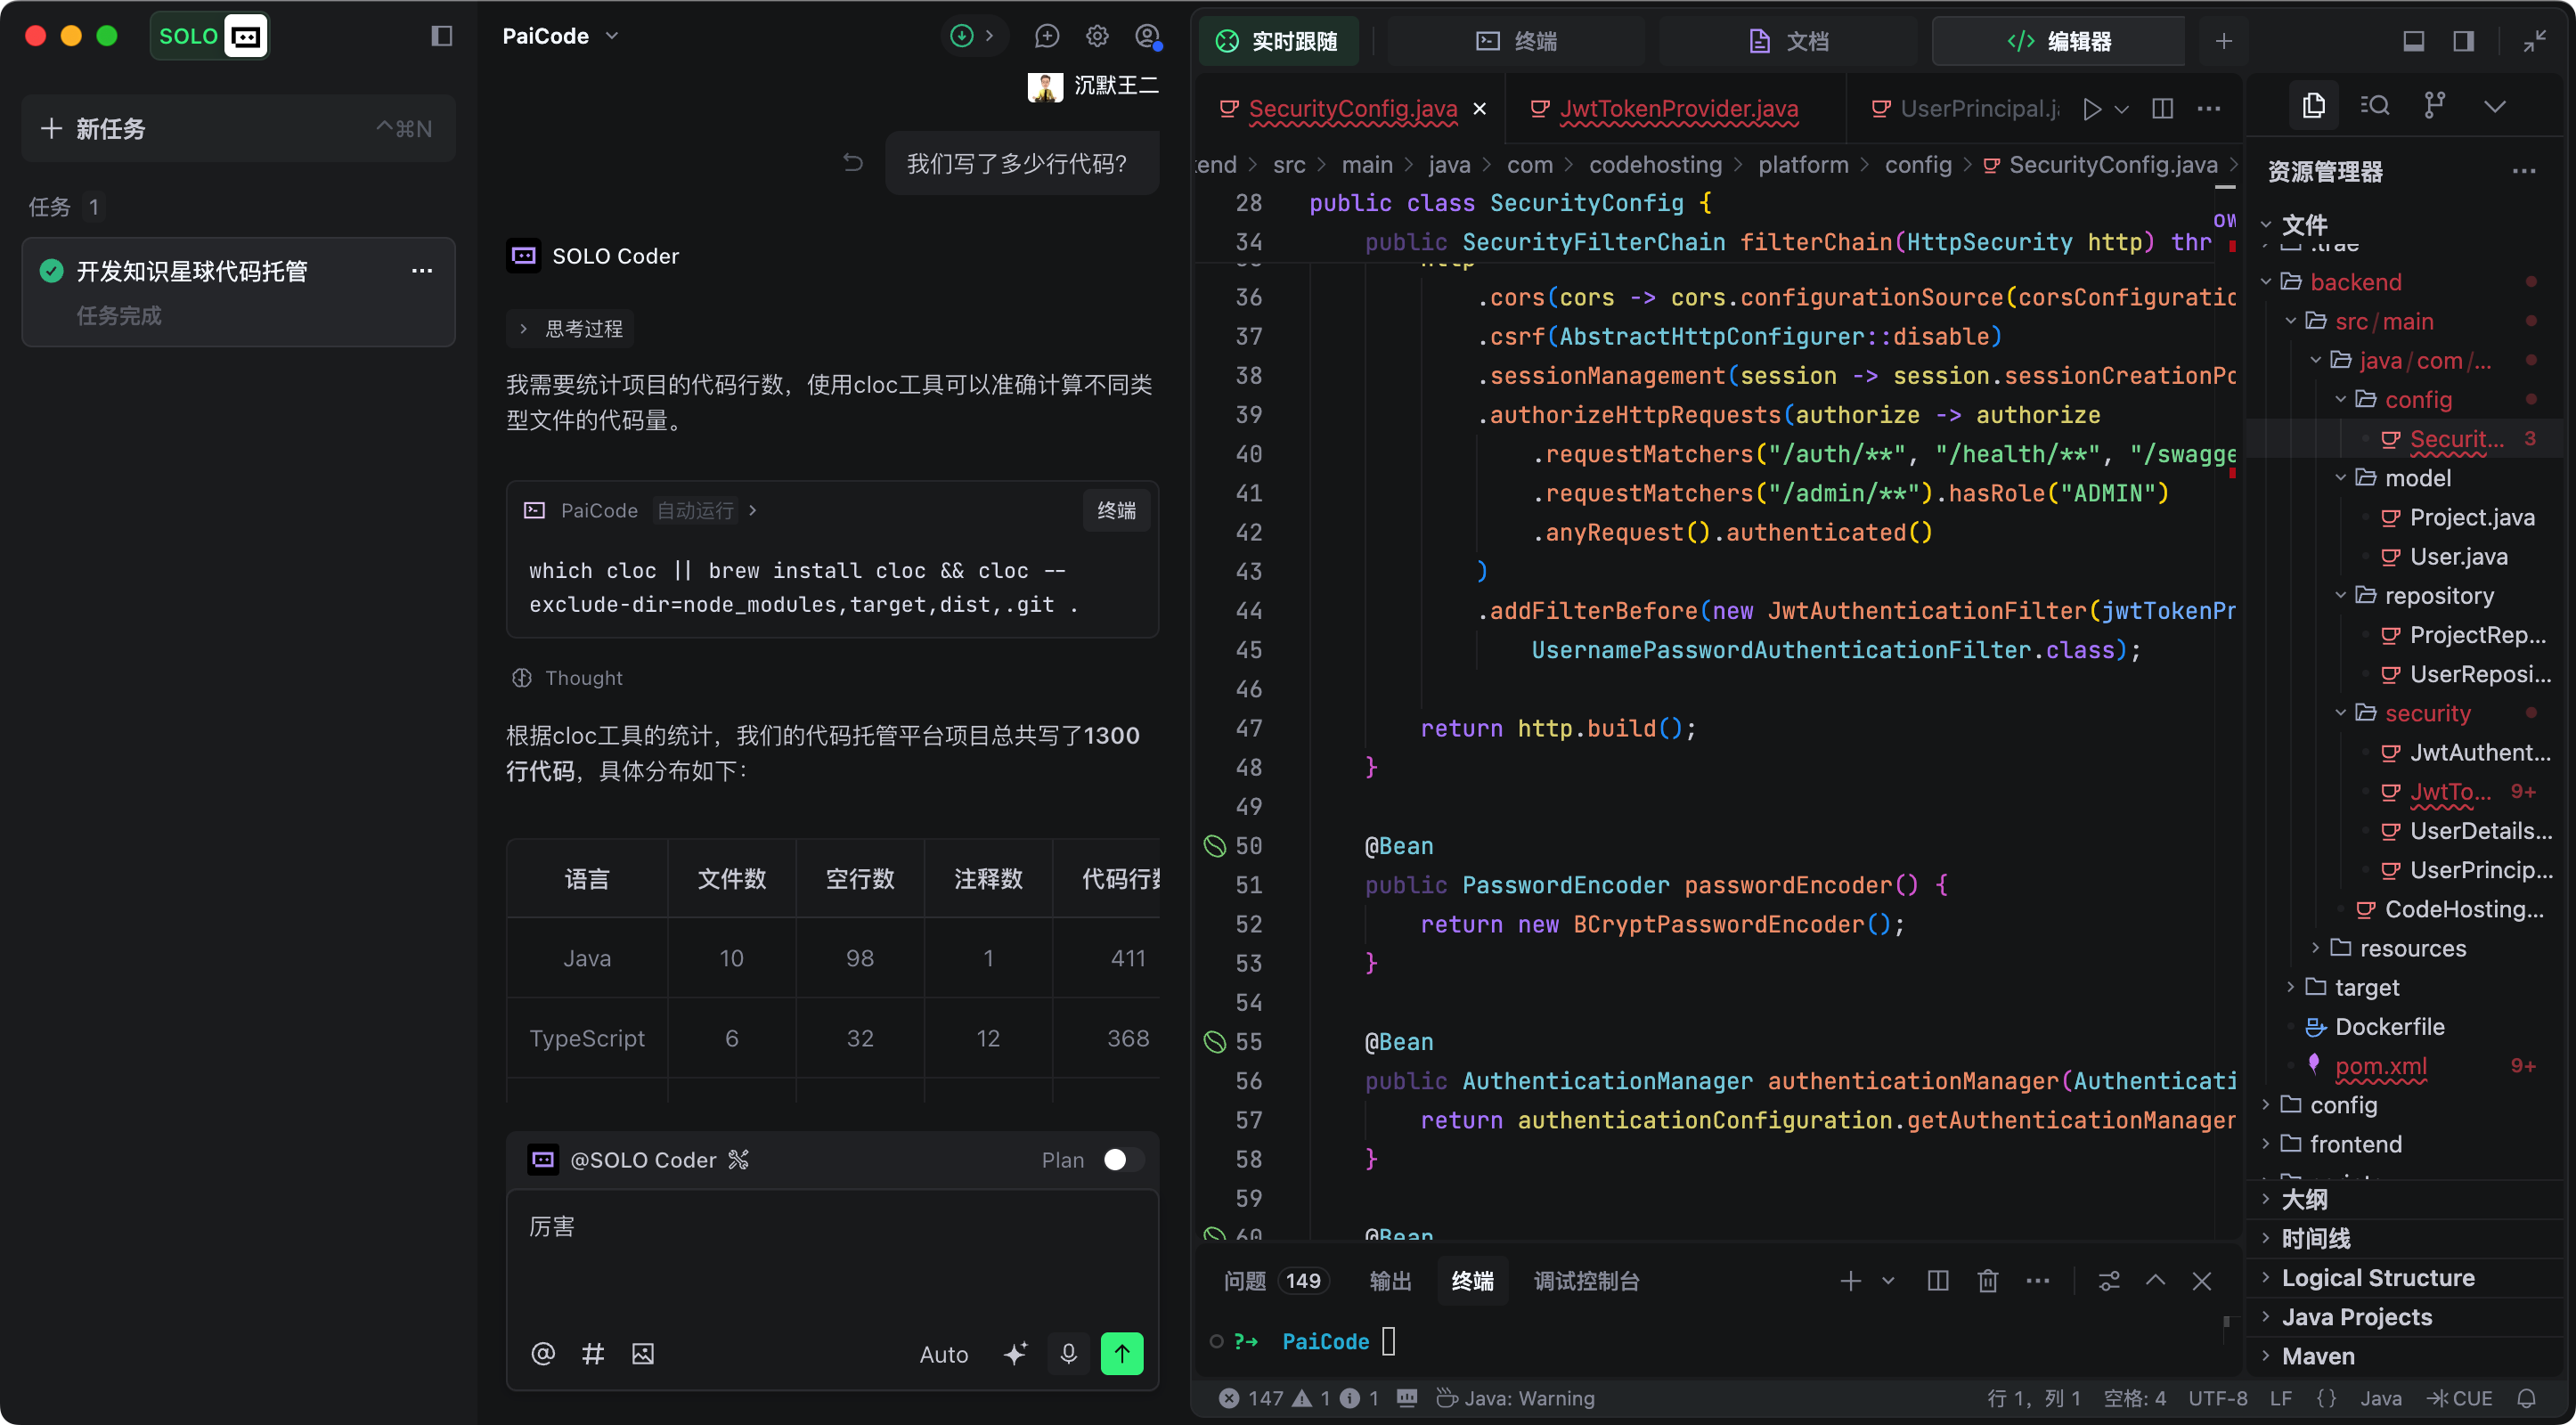Delete terminal with the trash icon

coord(1988,1281)
